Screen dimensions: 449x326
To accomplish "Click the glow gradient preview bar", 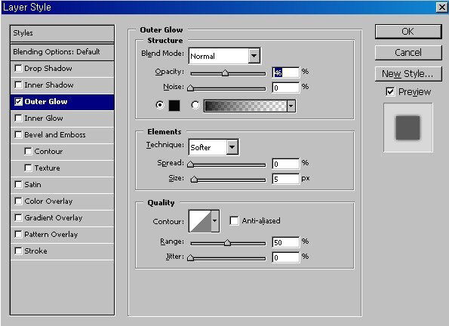I will point(245,106).
